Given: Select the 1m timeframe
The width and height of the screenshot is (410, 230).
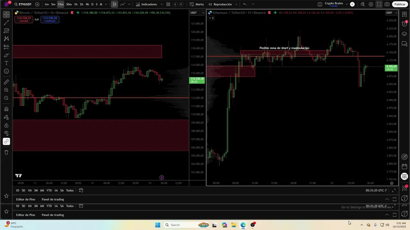Looking at the screenshot, I should [47, 4].
